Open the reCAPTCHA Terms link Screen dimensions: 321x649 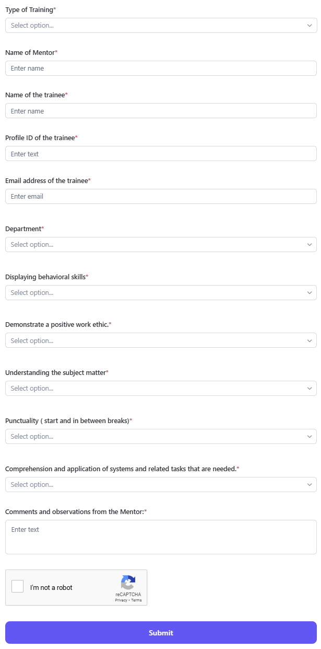pyautogui.click(x=136, y=600)
